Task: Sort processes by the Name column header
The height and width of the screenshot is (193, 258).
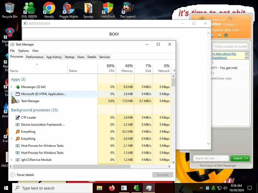Action: point(38,68)
